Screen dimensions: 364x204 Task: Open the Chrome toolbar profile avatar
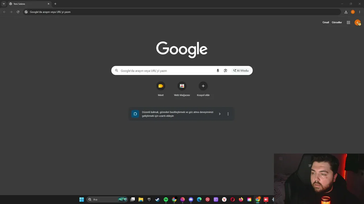[x=353, y=12]
